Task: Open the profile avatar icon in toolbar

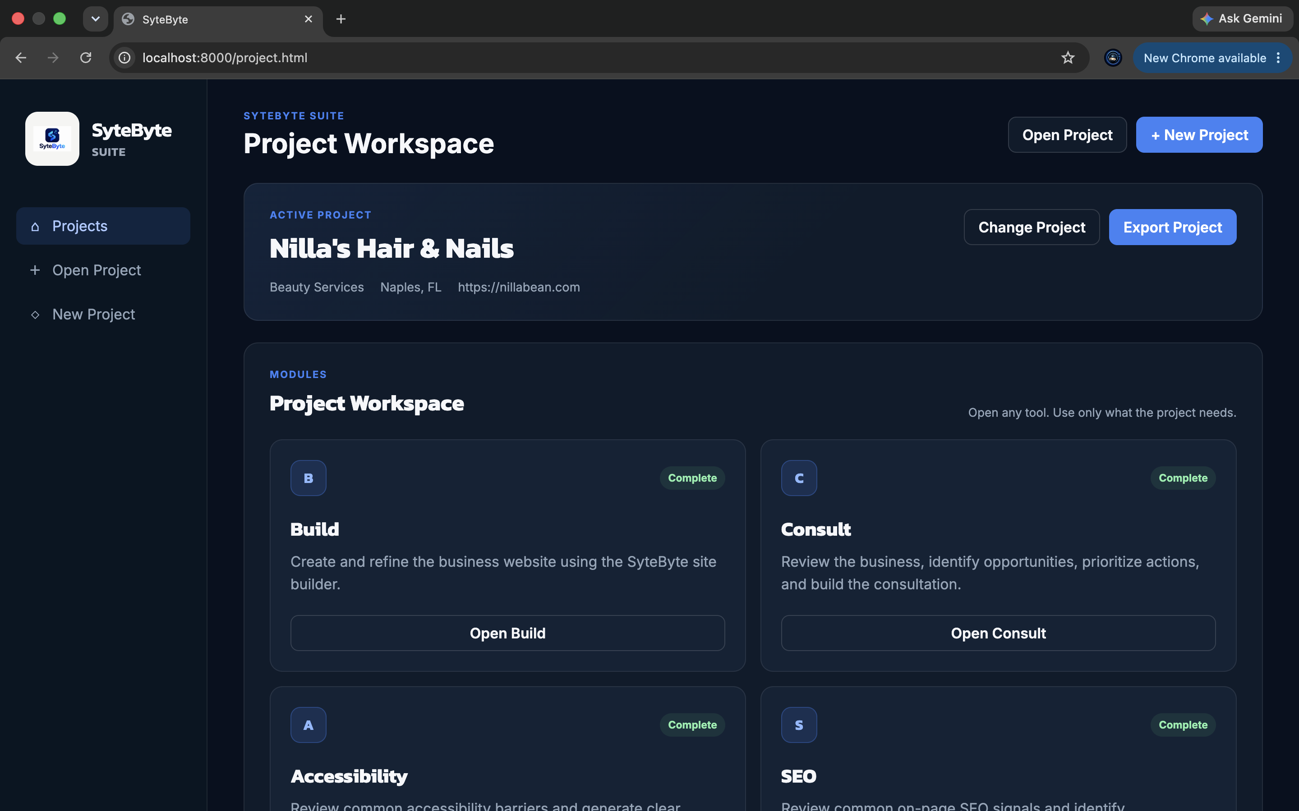Action: tap(1113, 58)
